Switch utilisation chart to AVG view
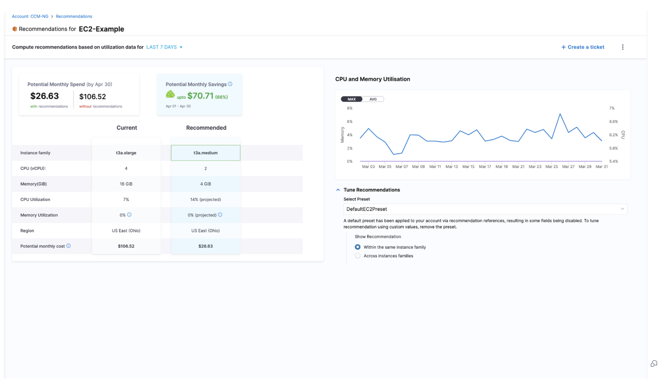Image resolution: width=669 pixels, height=392 pixels. point(373,99)
